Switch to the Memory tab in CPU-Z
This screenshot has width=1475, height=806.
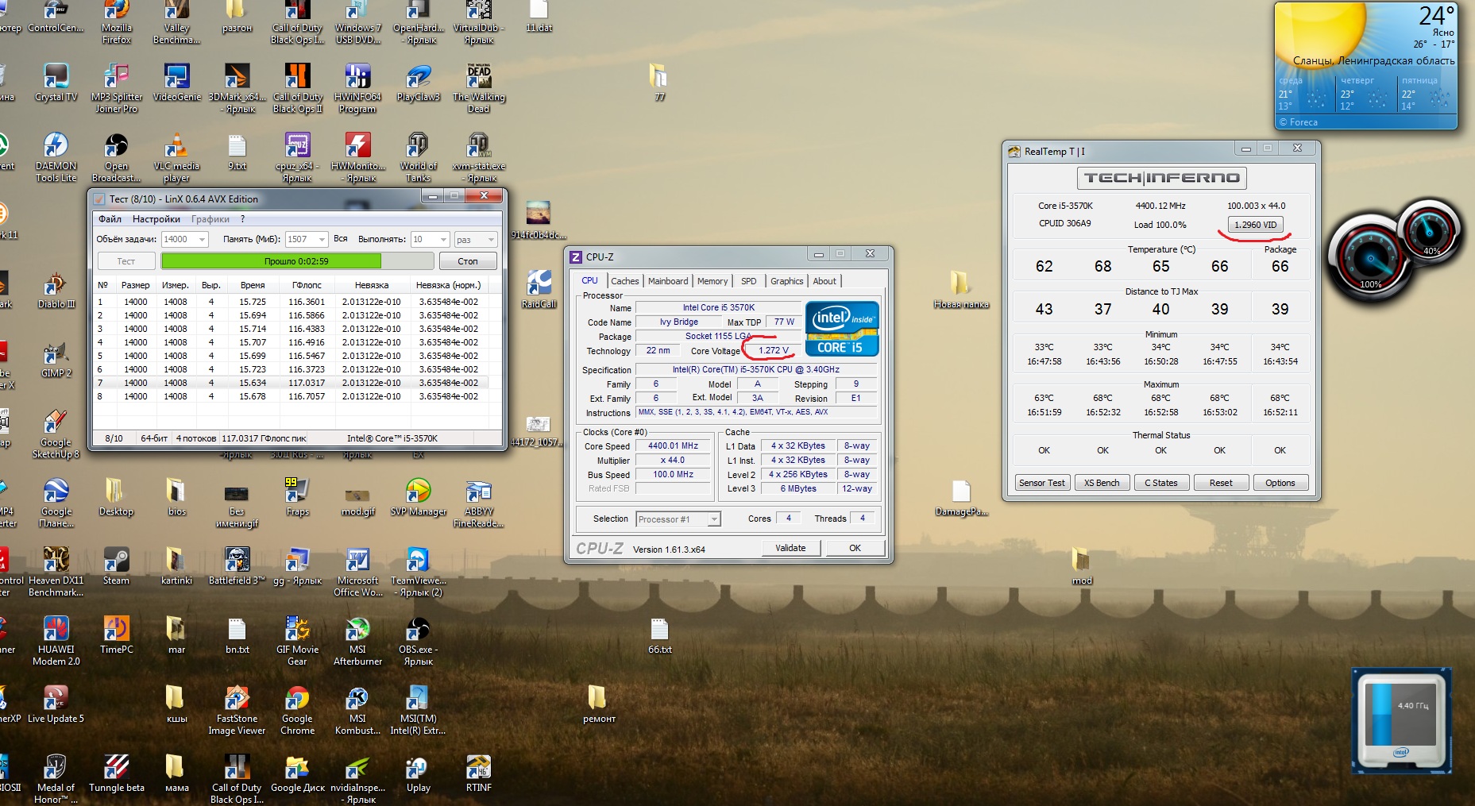pos(712,281)
